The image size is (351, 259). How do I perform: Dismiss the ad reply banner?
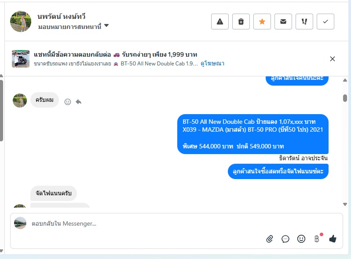tap(333, 59)
